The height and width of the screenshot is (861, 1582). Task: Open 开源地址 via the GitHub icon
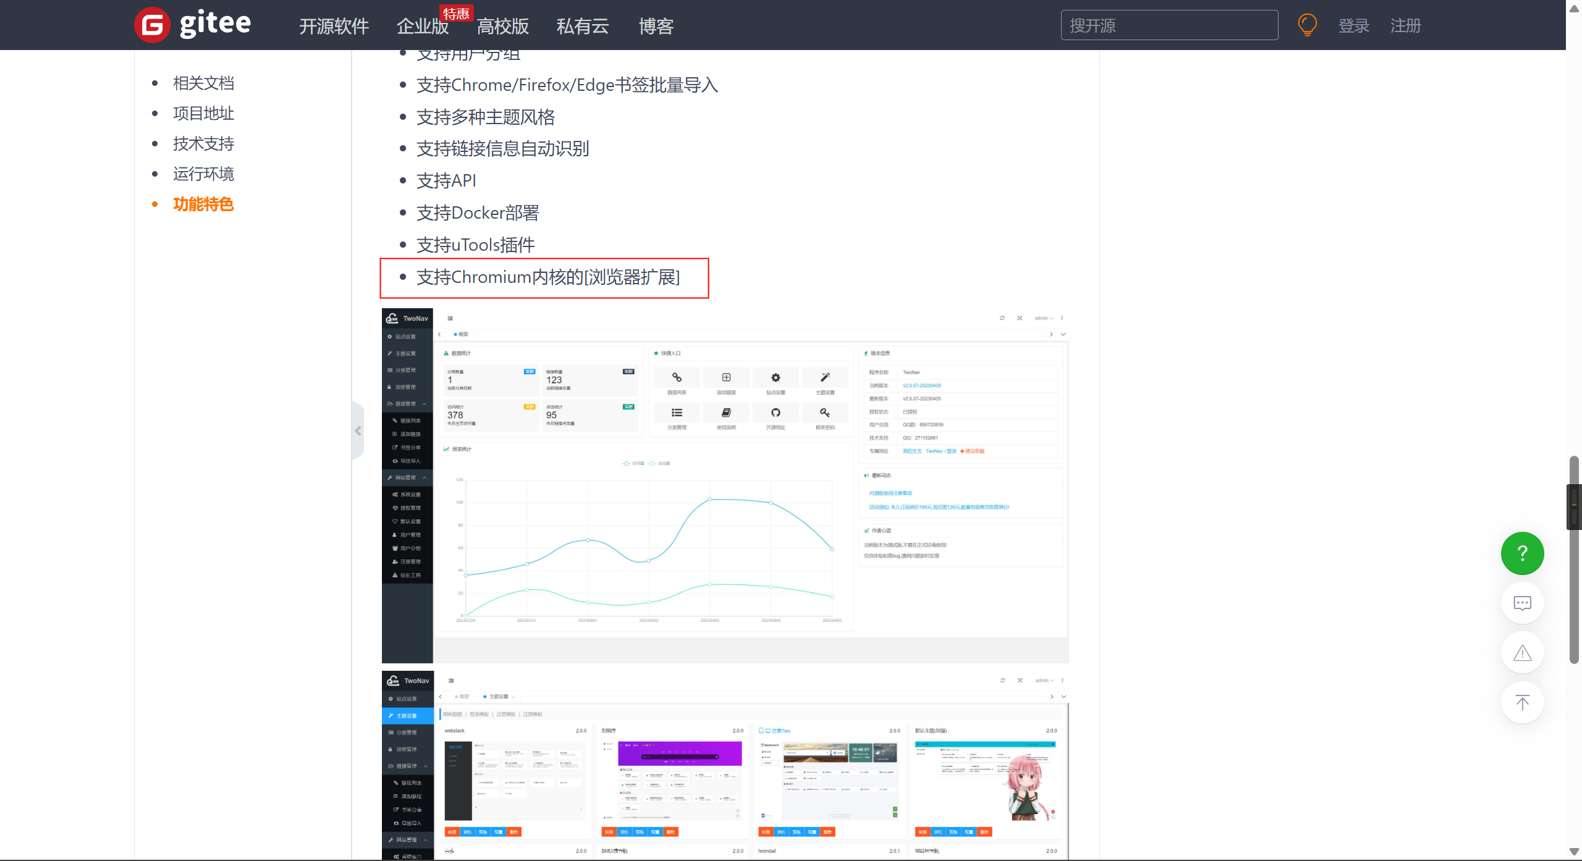pyautogui.click(x=776, y=413)
